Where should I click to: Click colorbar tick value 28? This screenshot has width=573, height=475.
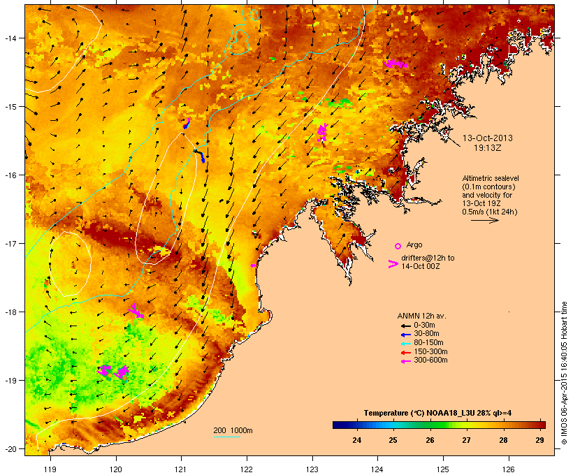(x=504, y=440)
